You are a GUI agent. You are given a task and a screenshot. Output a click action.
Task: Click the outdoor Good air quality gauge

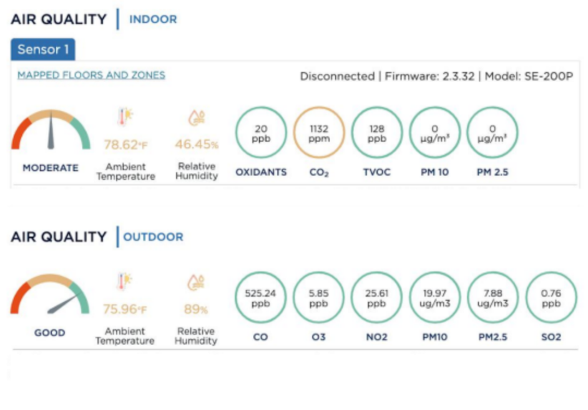coord(50,294)
